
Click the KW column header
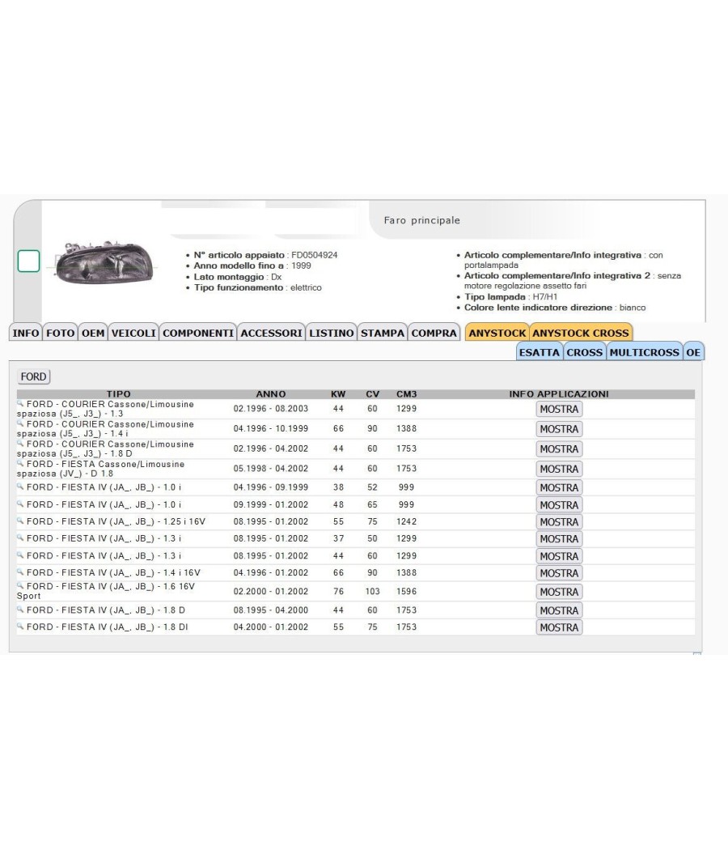(338, 394)
